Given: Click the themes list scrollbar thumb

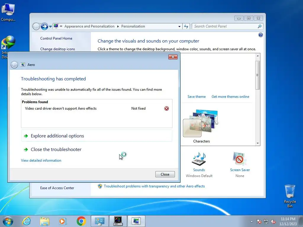Looking at the screenshot, I should coord(257,75).
